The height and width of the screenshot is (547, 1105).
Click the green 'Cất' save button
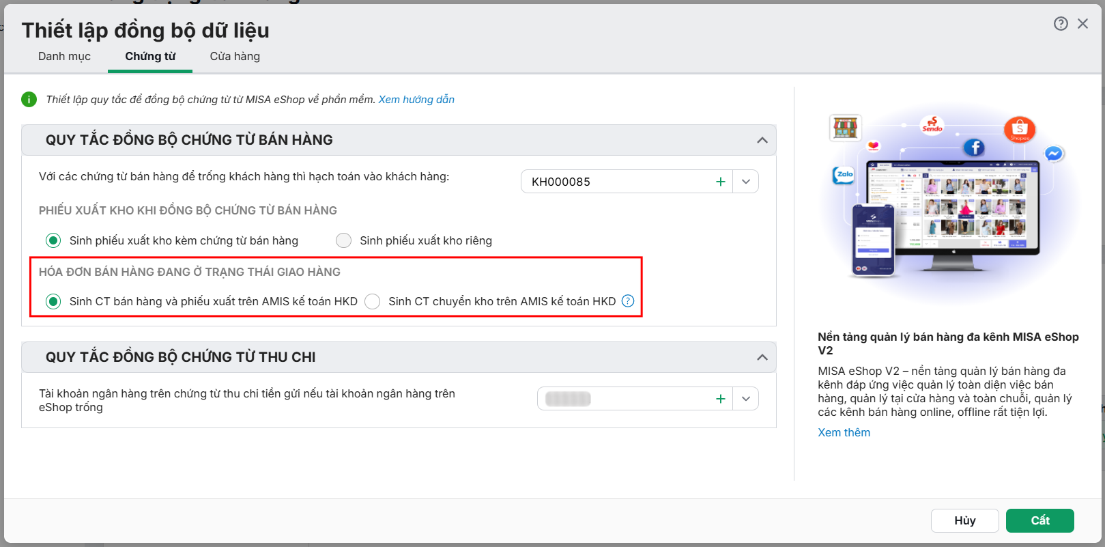1040,520
